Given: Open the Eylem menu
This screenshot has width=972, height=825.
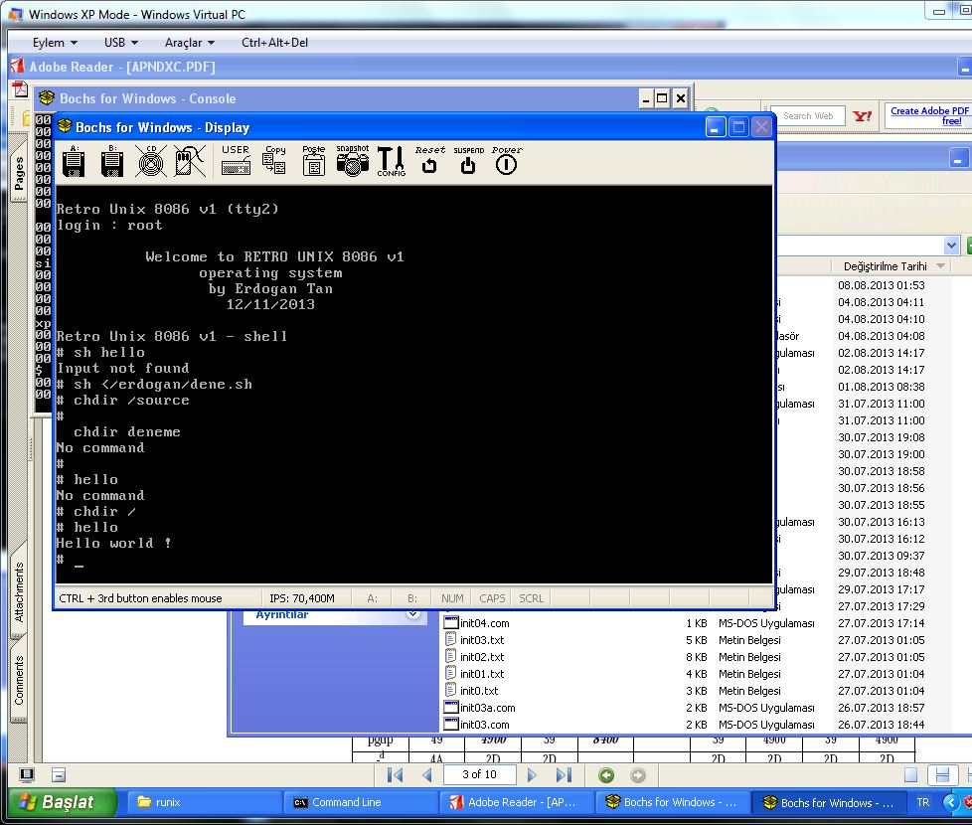Looking at the screenshot, I should (x=55, y=43).
